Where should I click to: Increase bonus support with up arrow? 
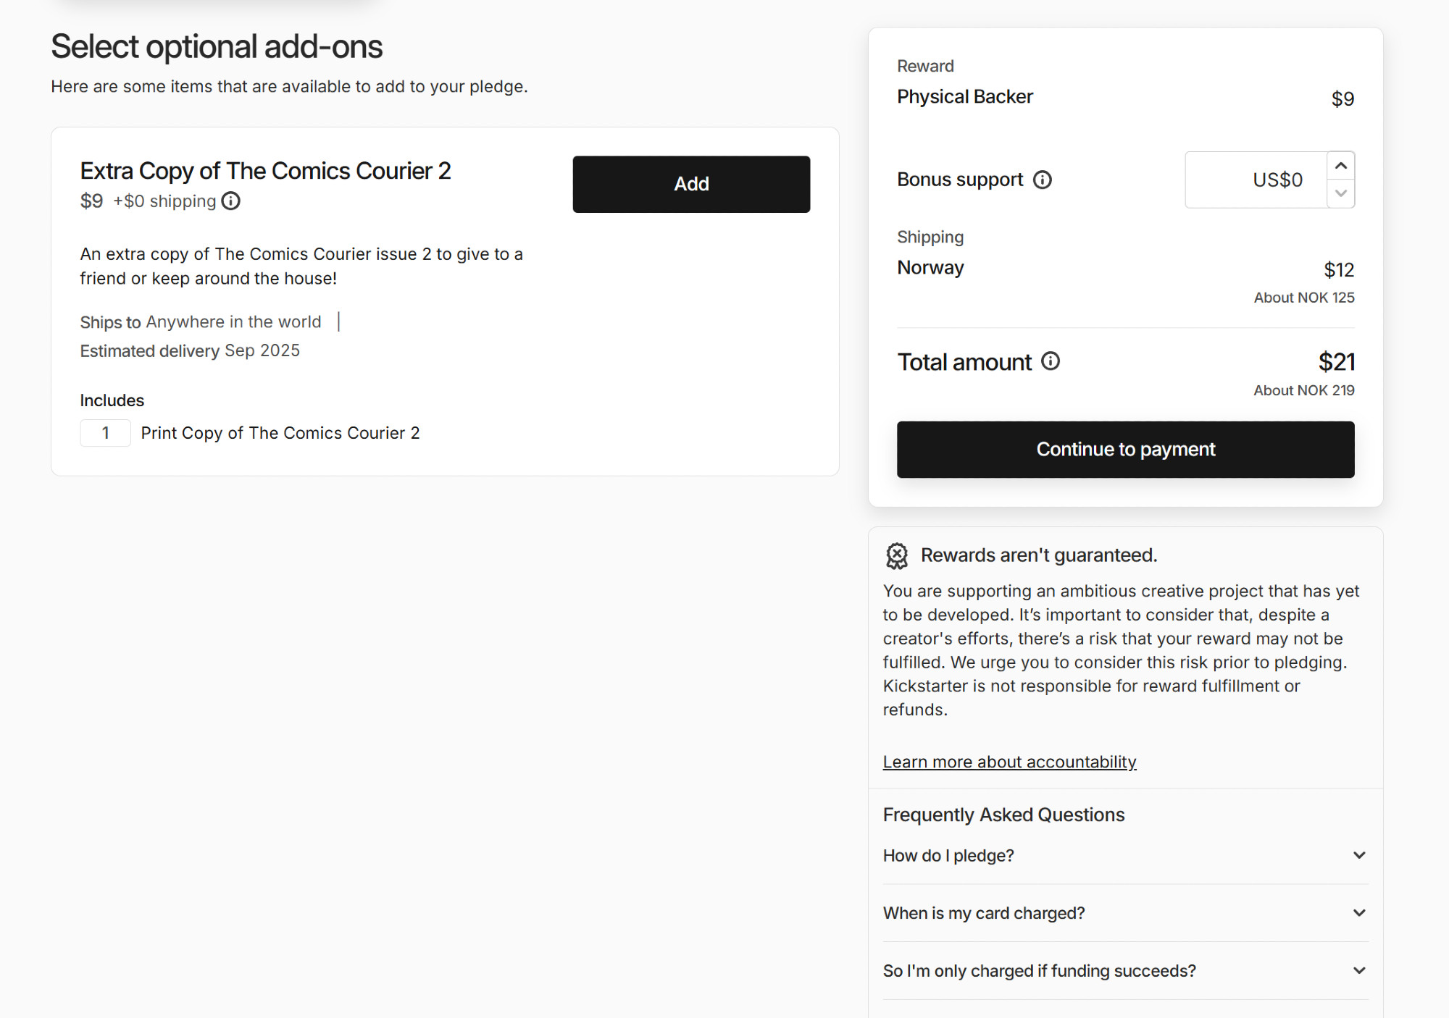point(1341,166)
